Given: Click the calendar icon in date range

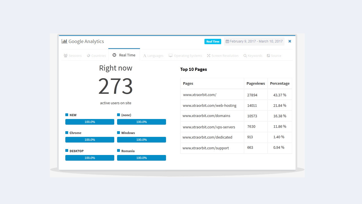Looking at the screenshot, I should pyautogui.click(x=227, y=41).
